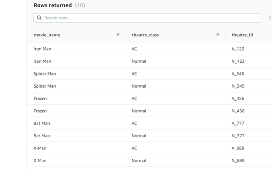The image size is (272, 172).
Task: Select X-Man cell in N_888 row
Action: (40, 161)
